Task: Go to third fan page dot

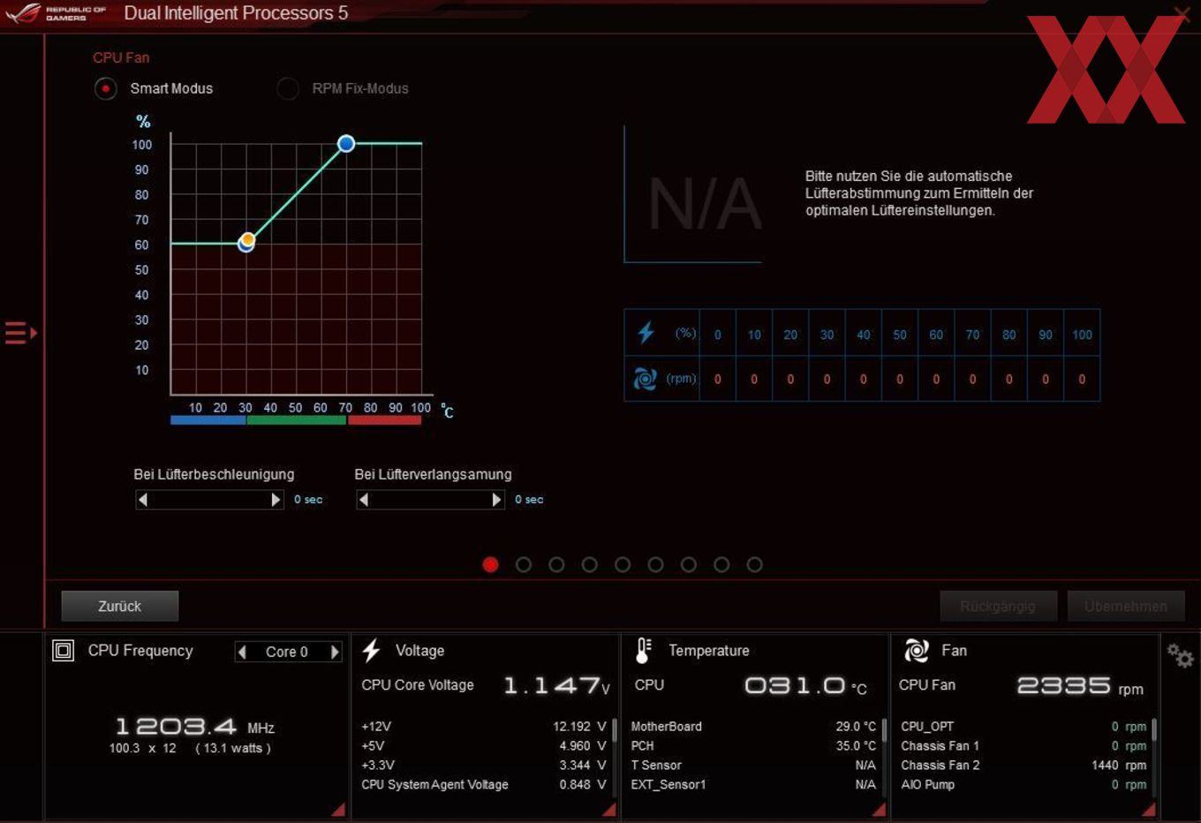Action: point(556,564)
